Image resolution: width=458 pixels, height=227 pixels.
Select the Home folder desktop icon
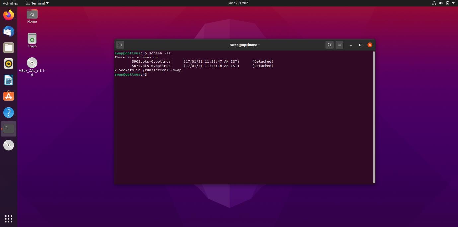(32, 16)
